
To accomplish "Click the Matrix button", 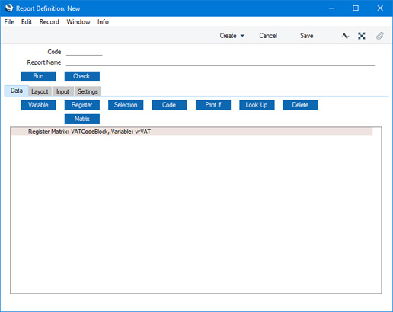I will point(82,119).
